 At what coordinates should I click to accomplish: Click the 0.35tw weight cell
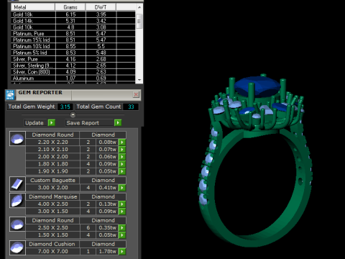(107, 227)
